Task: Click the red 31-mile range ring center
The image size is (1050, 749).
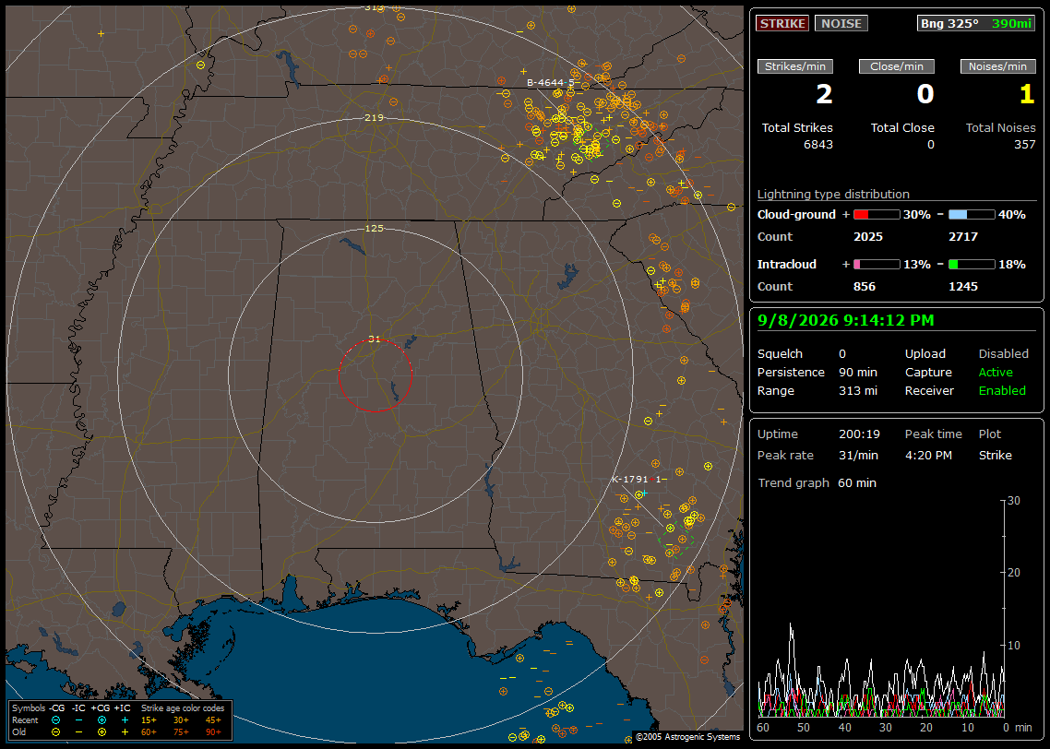Action: (x=375, y=375)
